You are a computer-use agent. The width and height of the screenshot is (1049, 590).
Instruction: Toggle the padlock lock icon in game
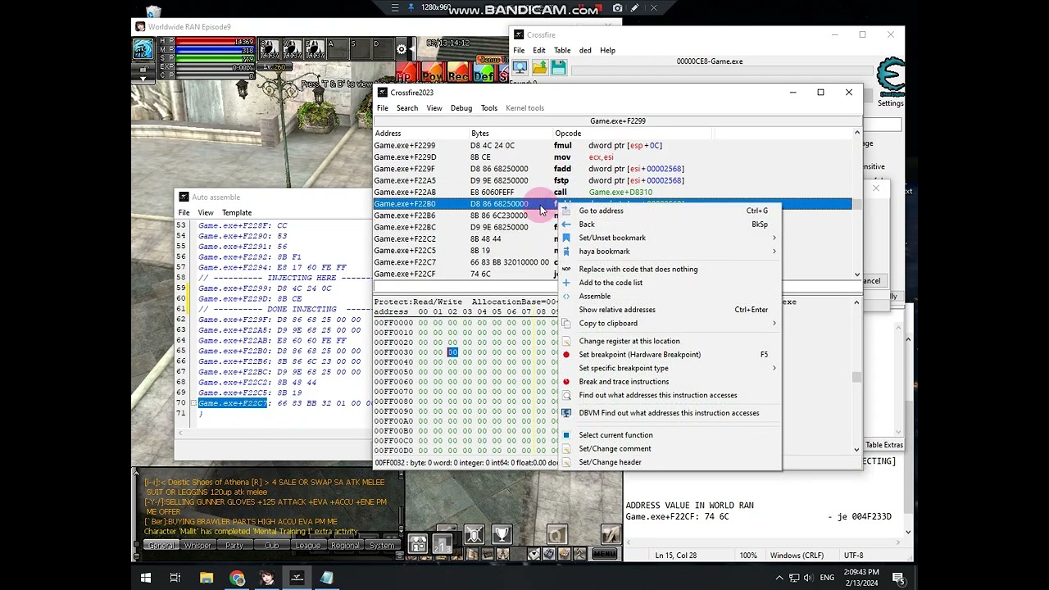click(143, 69)
